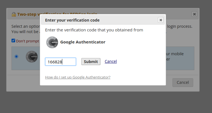Image resolution: width=212 pixels, height=113 pixels.
Task: Click the Cancel link next to Submit
Action: [111, 61]
